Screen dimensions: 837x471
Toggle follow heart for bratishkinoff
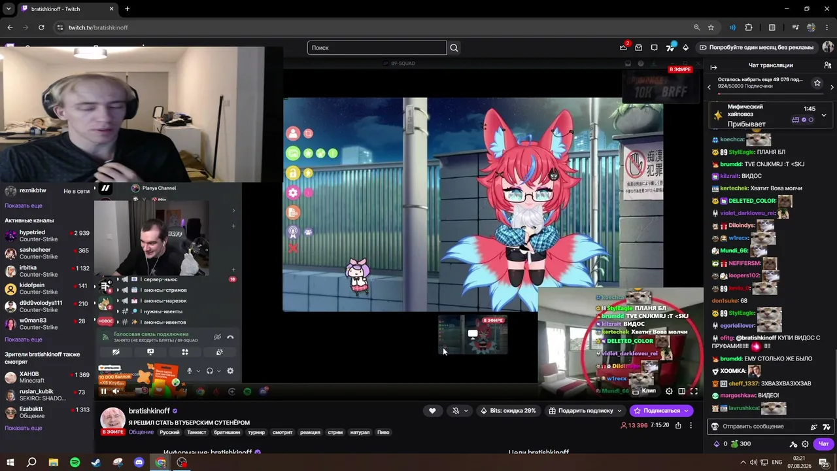click(x=432, y=411)
